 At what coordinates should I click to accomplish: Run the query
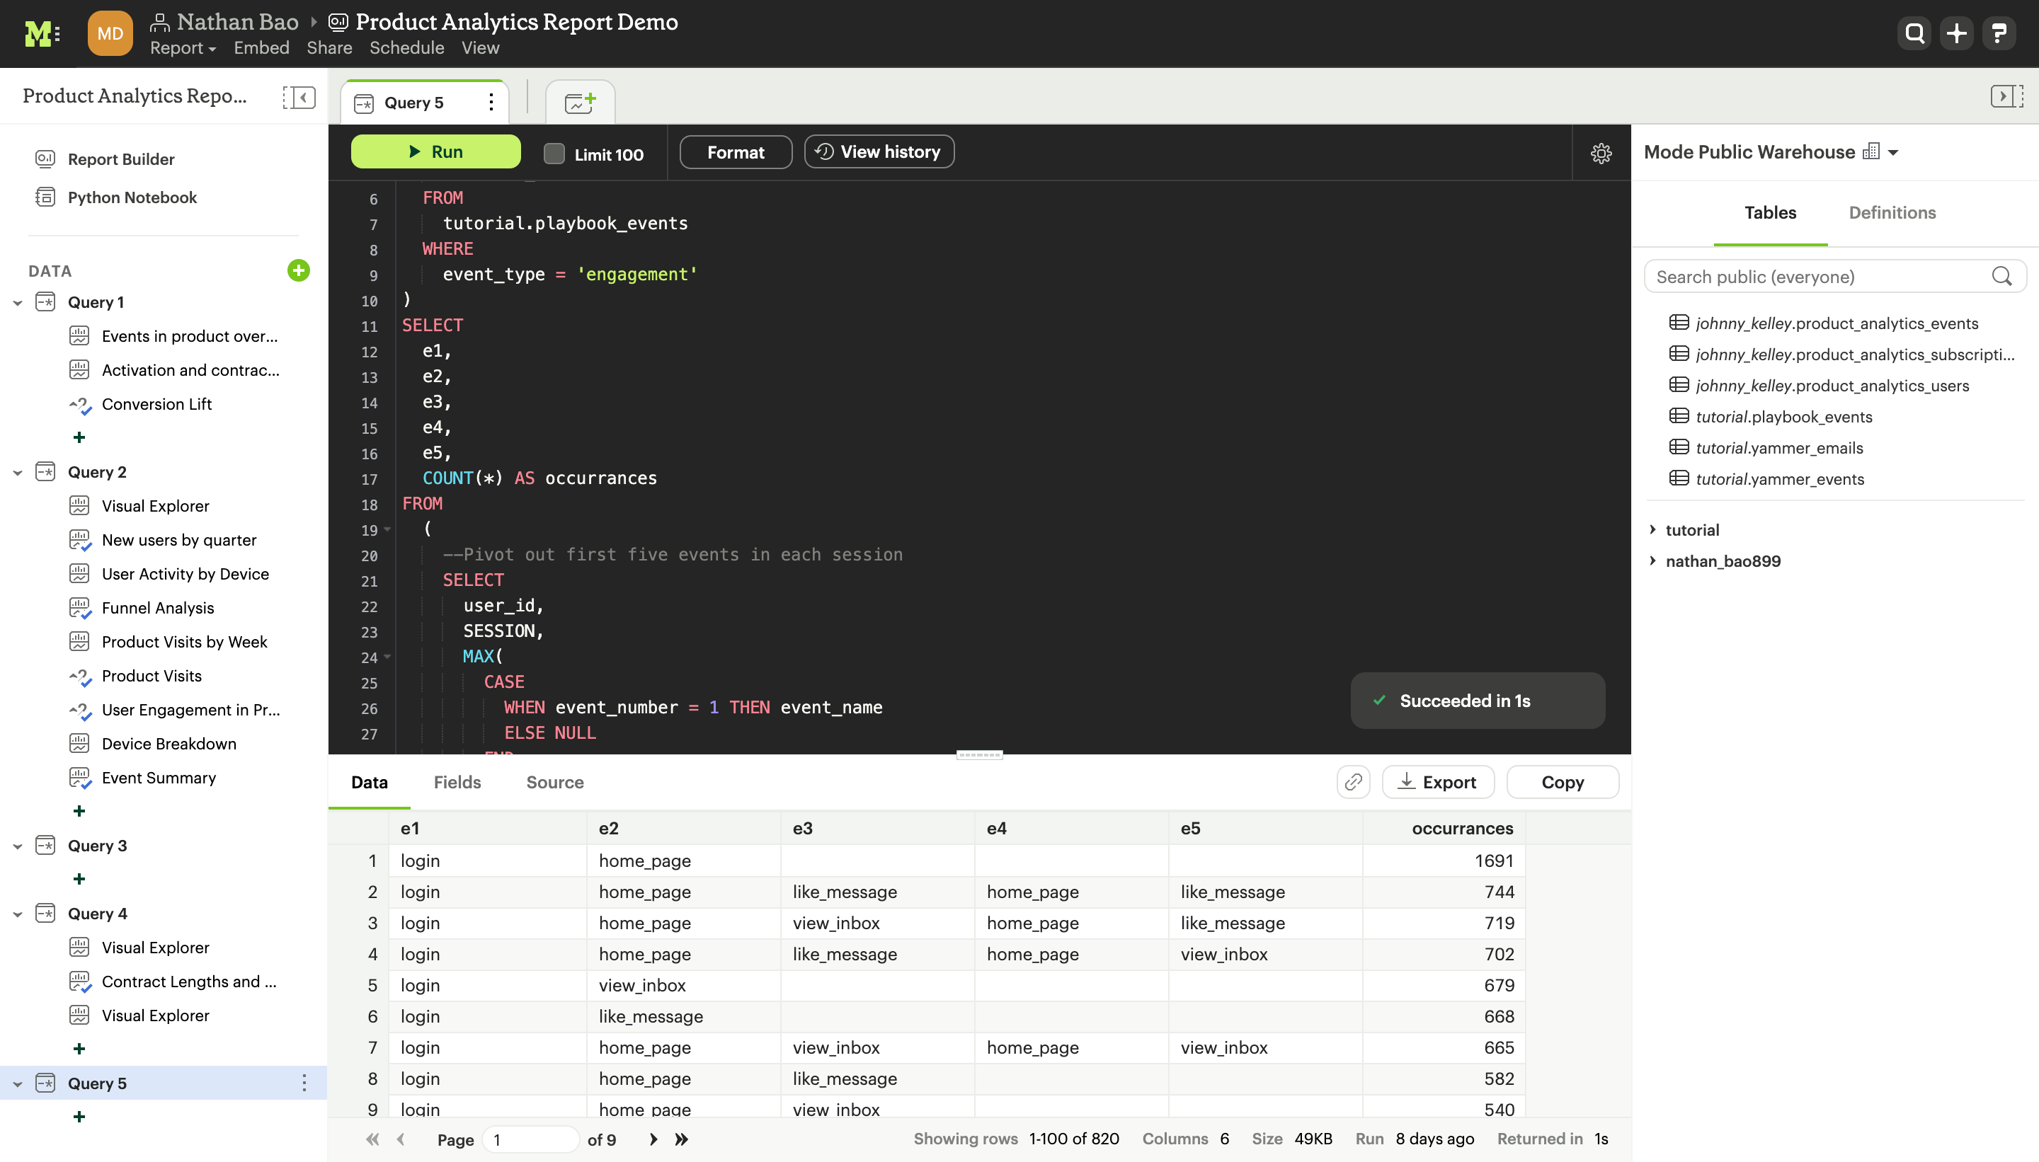[x=436, y=151]
